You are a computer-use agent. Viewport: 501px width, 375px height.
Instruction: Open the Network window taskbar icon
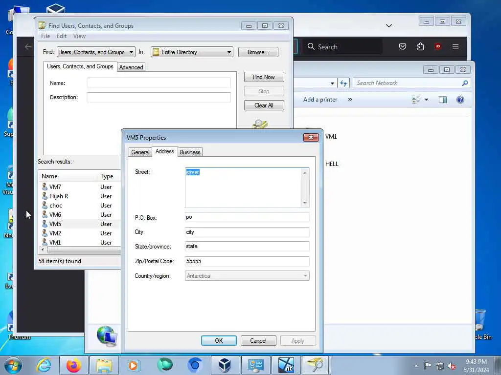(255, 365)
